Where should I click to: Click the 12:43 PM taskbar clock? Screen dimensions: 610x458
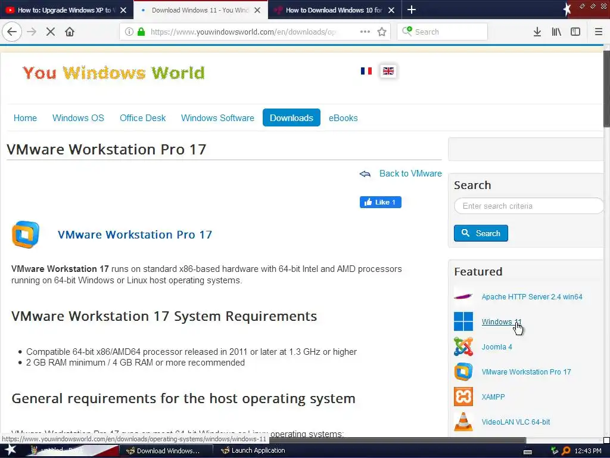coord(588,451)
